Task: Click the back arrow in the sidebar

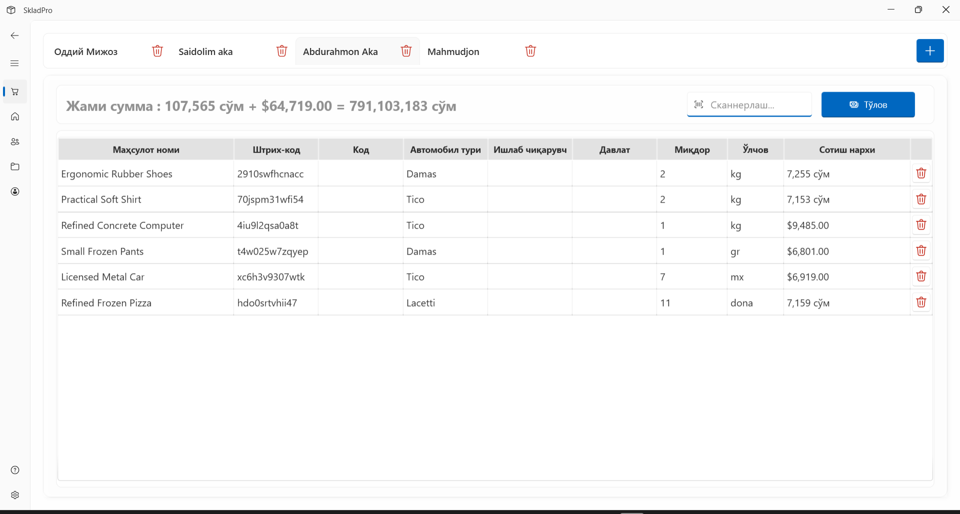Action: click(x=15, y=35)
